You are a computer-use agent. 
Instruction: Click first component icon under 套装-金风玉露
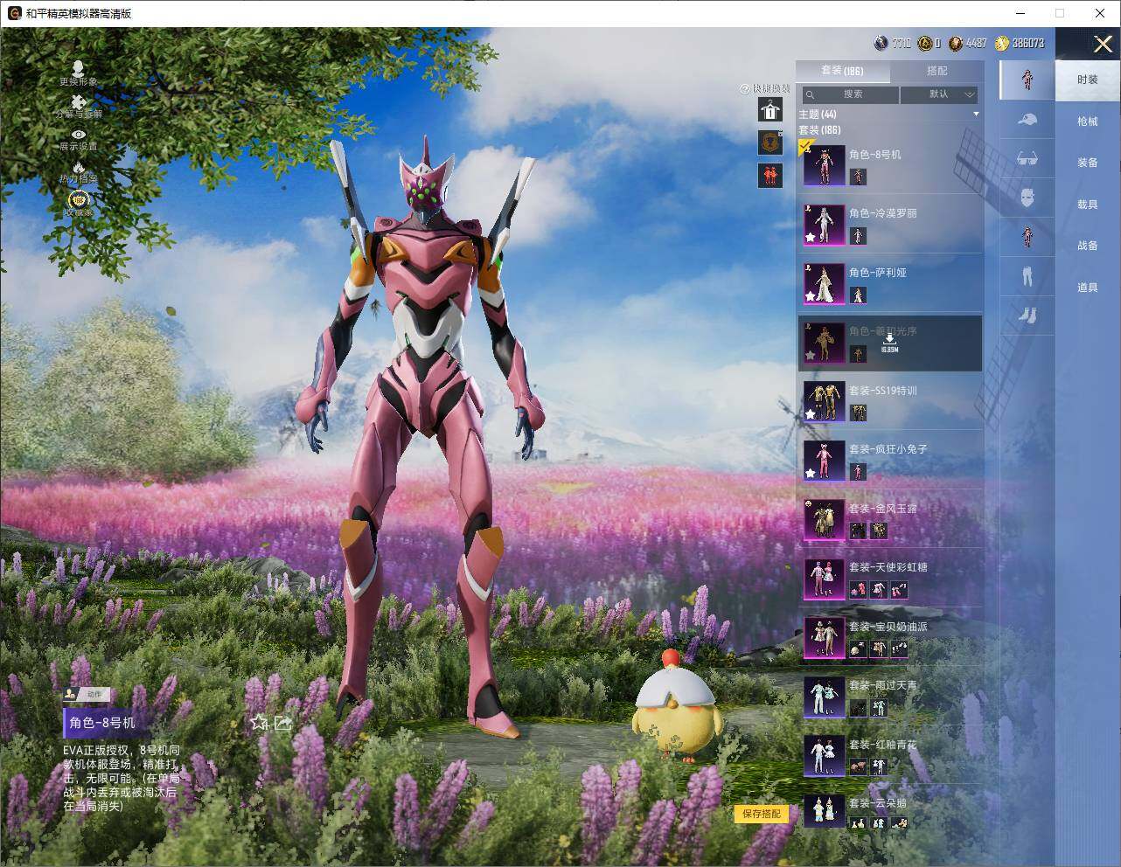[x=858, y=531]
